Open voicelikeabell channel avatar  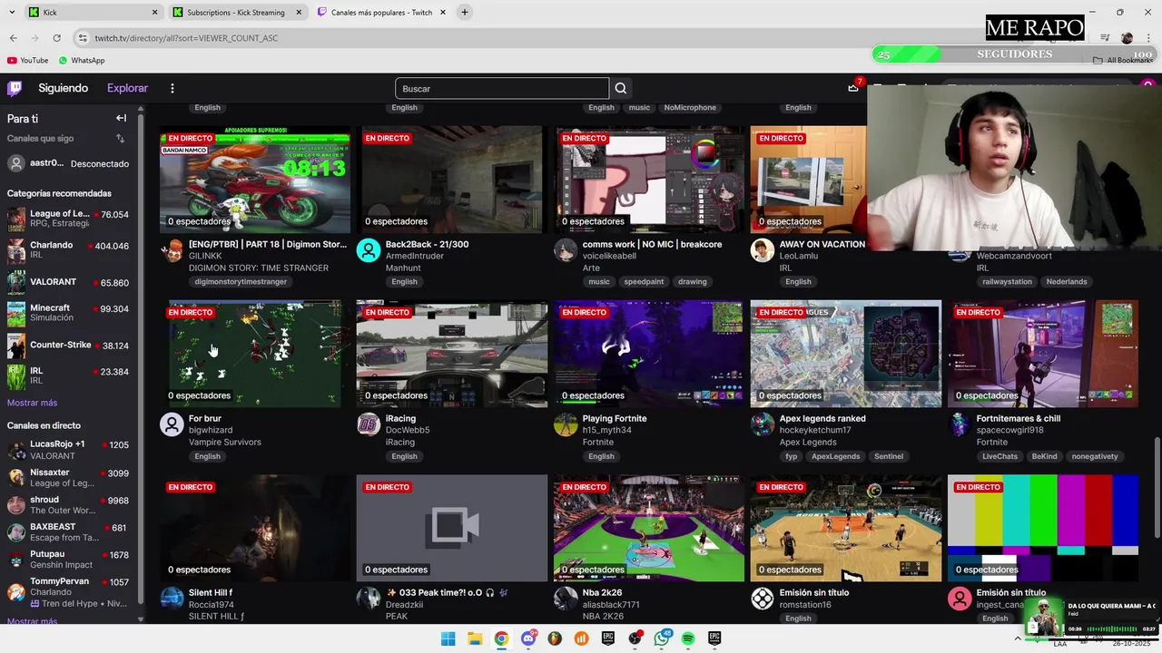(x=566, y=250)
